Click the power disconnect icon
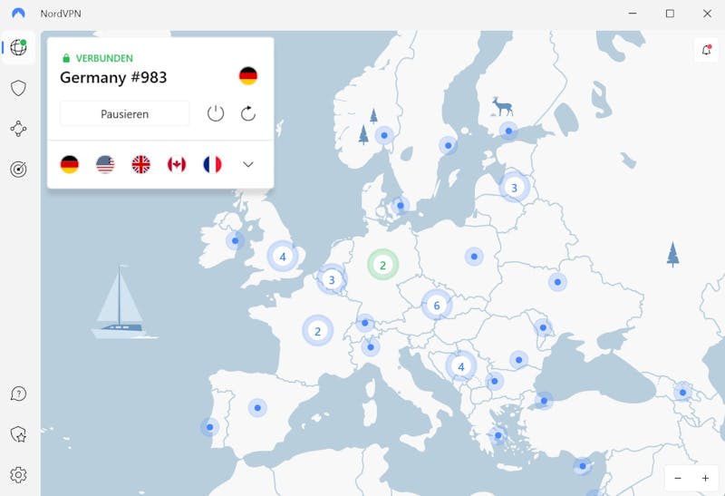This screenshot has height=496, width=725. [x=216, y=113]
